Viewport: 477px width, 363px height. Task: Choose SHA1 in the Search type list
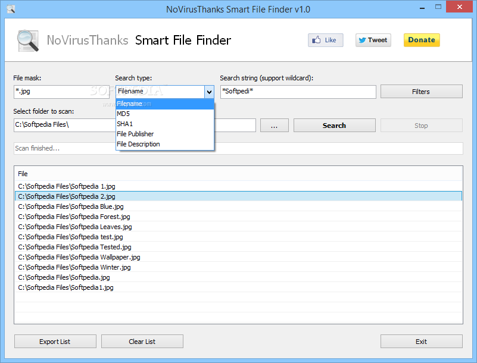(165, 124)
